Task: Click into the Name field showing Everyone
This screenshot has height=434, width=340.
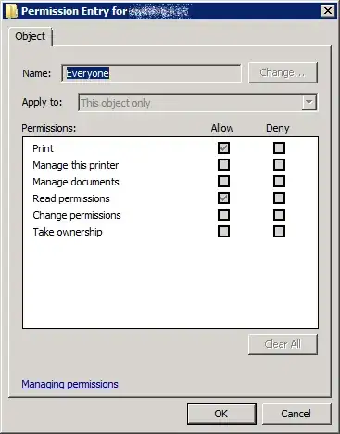Action: 151,73
